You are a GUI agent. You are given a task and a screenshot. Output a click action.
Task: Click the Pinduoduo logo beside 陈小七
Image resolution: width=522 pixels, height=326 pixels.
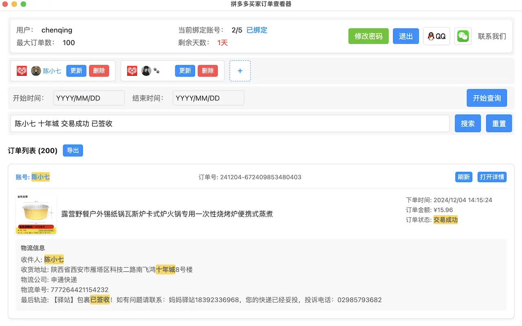point(22,71)
